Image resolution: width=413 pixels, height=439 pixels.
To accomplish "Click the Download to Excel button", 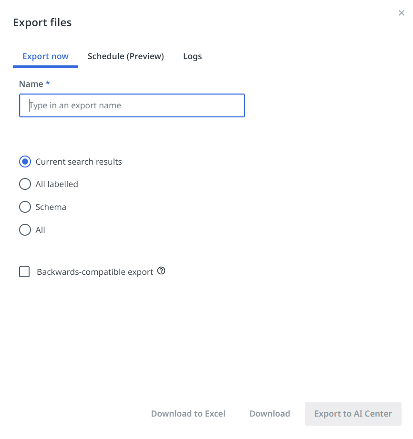I will [x=188, y=414].
